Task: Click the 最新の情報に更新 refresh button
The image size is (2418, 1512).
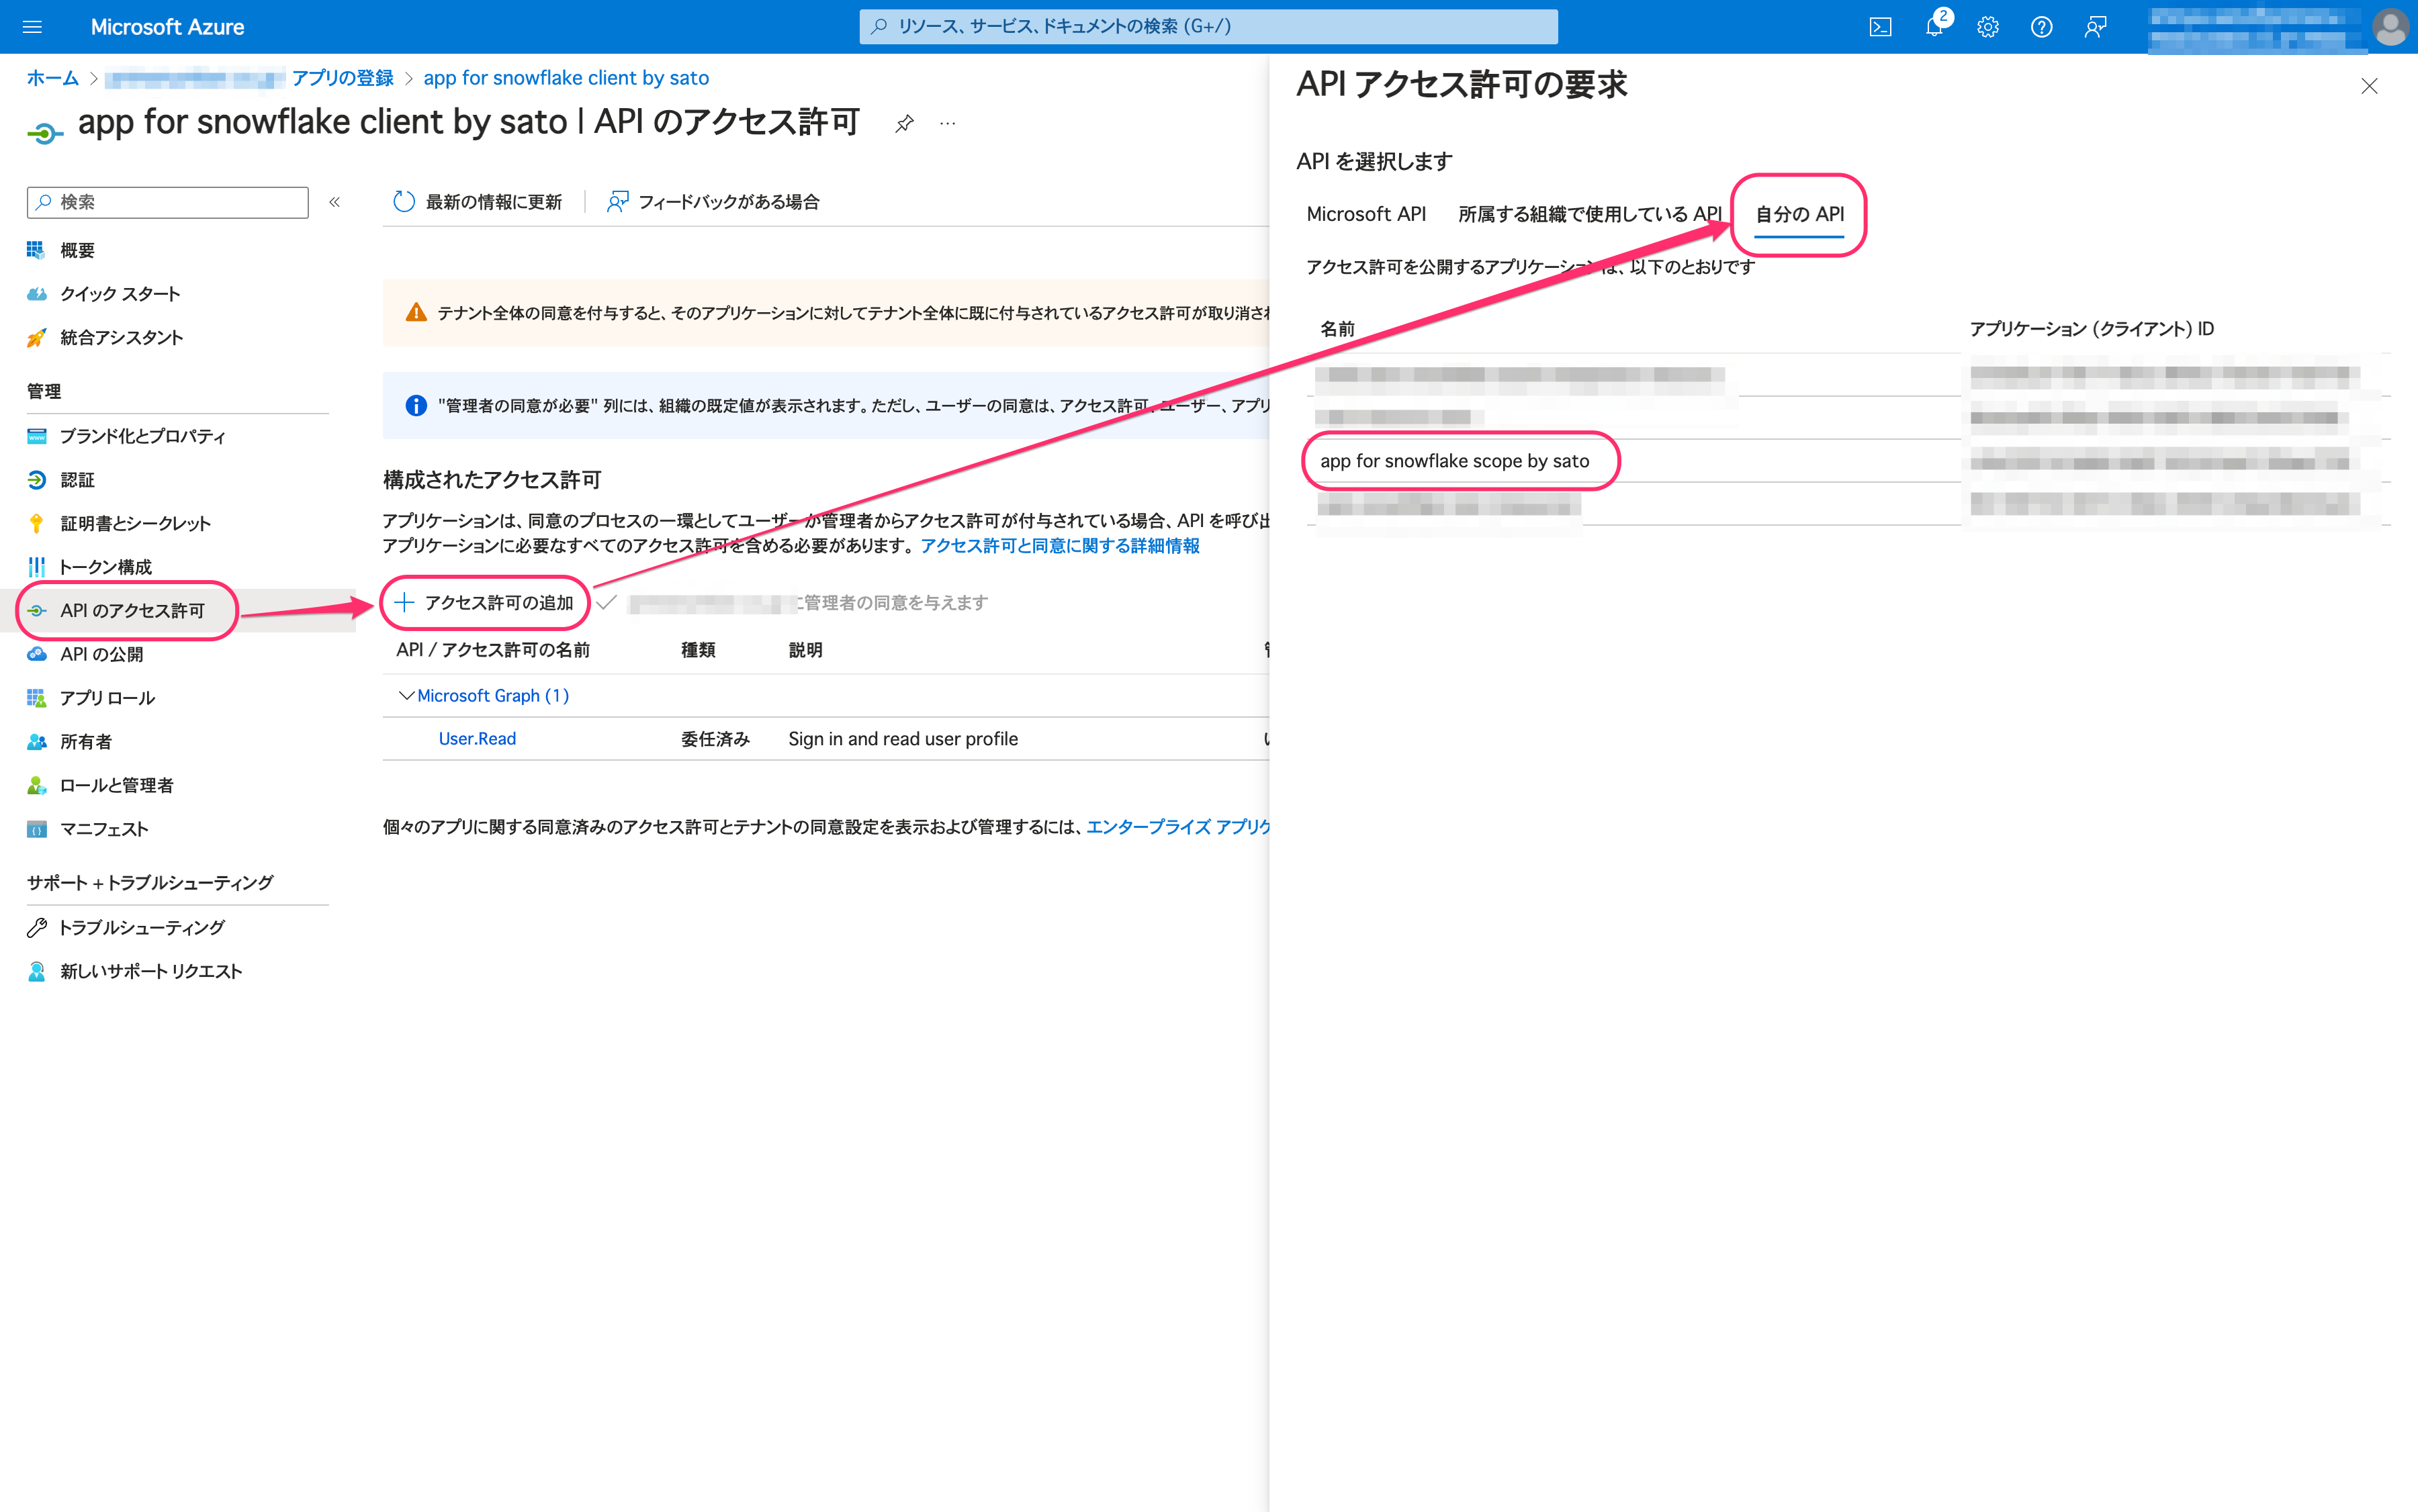Action: click(x=477, y=202)
